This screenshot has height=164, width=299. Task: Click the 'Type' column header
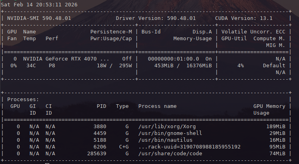tap(122, 106)
